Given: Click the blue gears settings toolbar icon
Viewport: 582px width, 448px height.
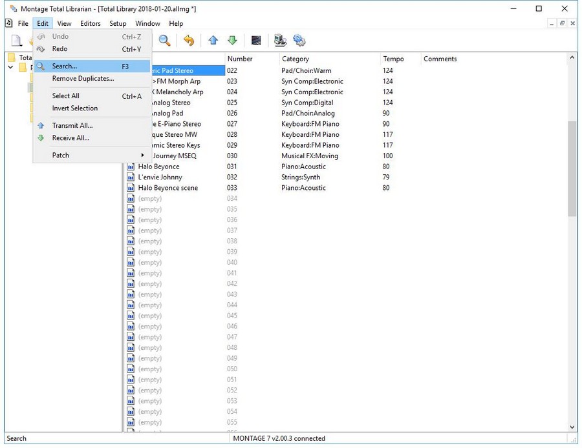Looking at the screenshot, I should [x=299, y=41].
